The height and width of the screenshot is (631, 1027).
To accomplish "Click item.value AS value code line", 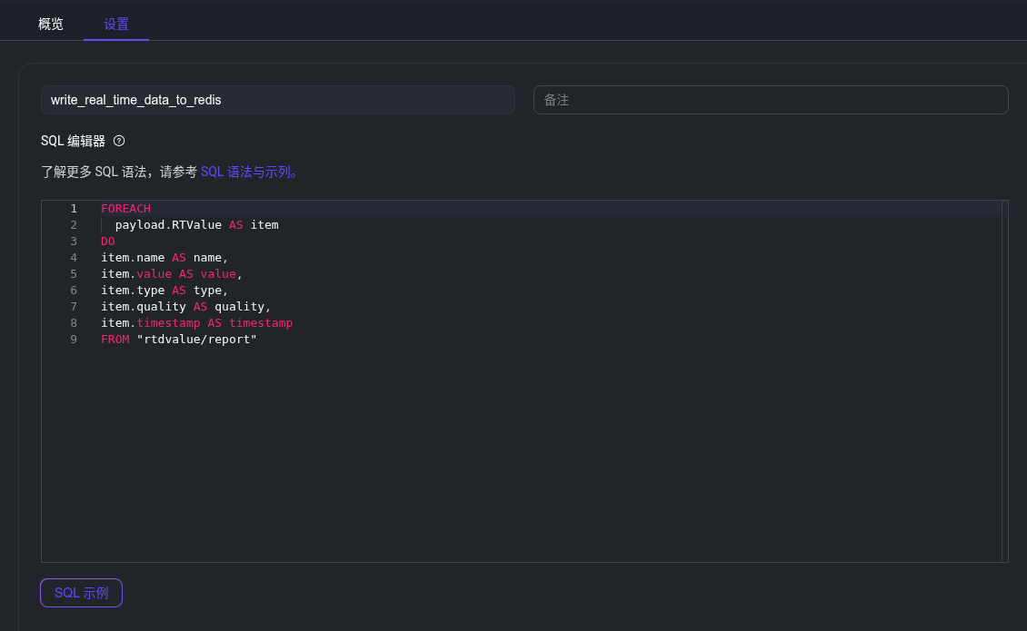I will 172,274.
